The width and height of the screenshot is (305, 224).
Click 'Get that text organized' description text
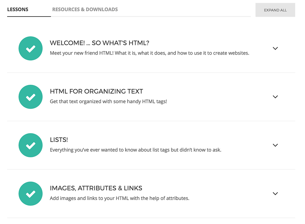pos(108,101)
